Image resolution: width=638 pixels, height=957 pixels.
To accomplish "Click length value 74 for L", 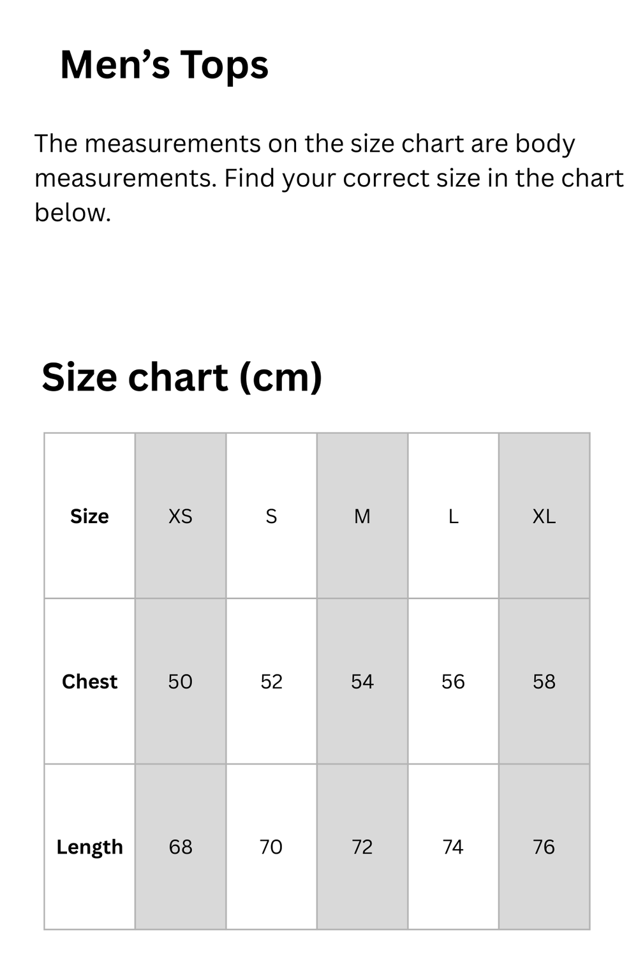I will tap(453, 847).
